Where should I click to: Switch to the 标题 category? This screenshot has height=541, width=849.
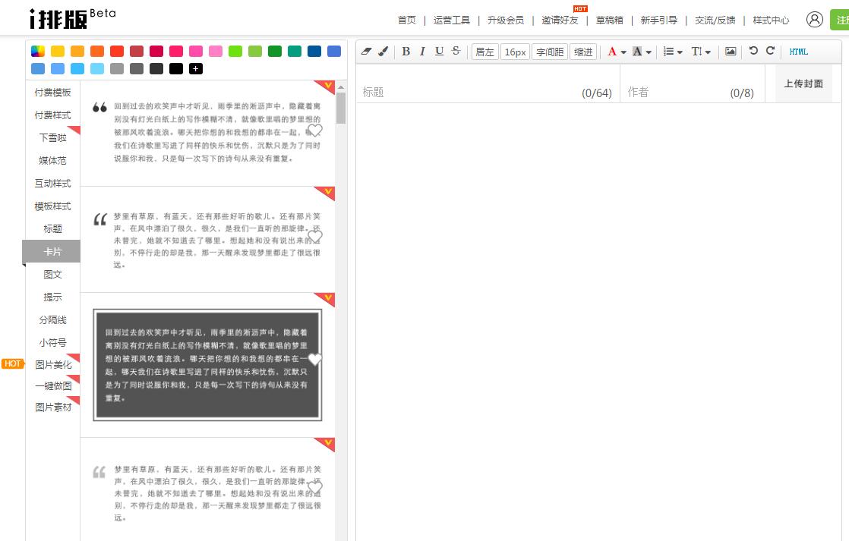click(52, 229)
